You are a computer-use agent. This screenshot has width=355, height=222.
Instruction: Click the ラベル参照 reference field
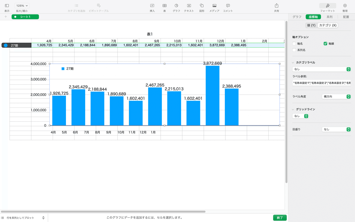(x=322, y=83)
